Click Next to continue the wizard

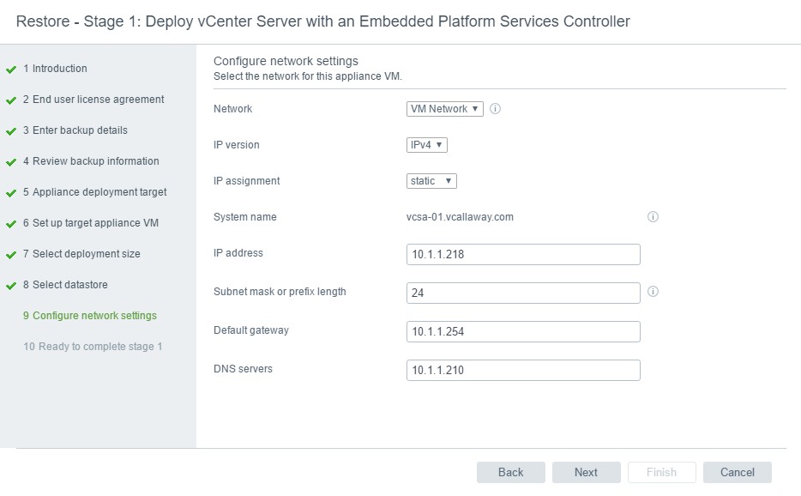[x=586, y=473]
